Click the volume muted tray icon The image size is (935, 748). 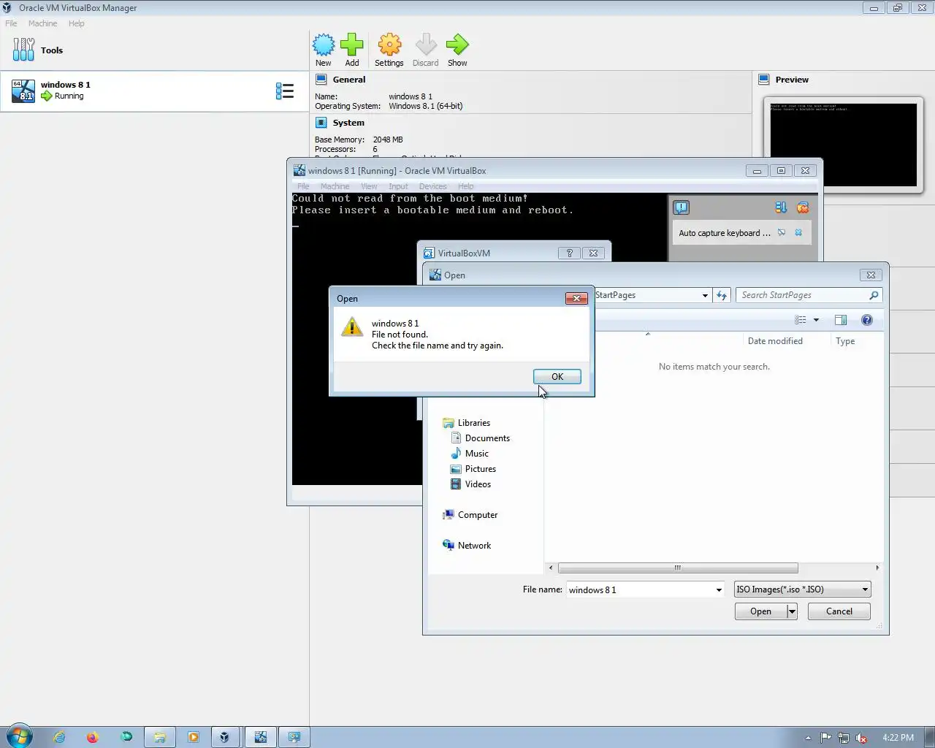coord(861,738)
